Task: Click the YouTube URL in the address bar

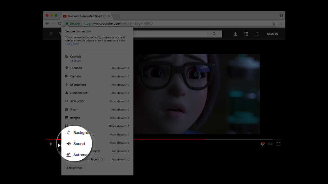Action: click(118, 23)
